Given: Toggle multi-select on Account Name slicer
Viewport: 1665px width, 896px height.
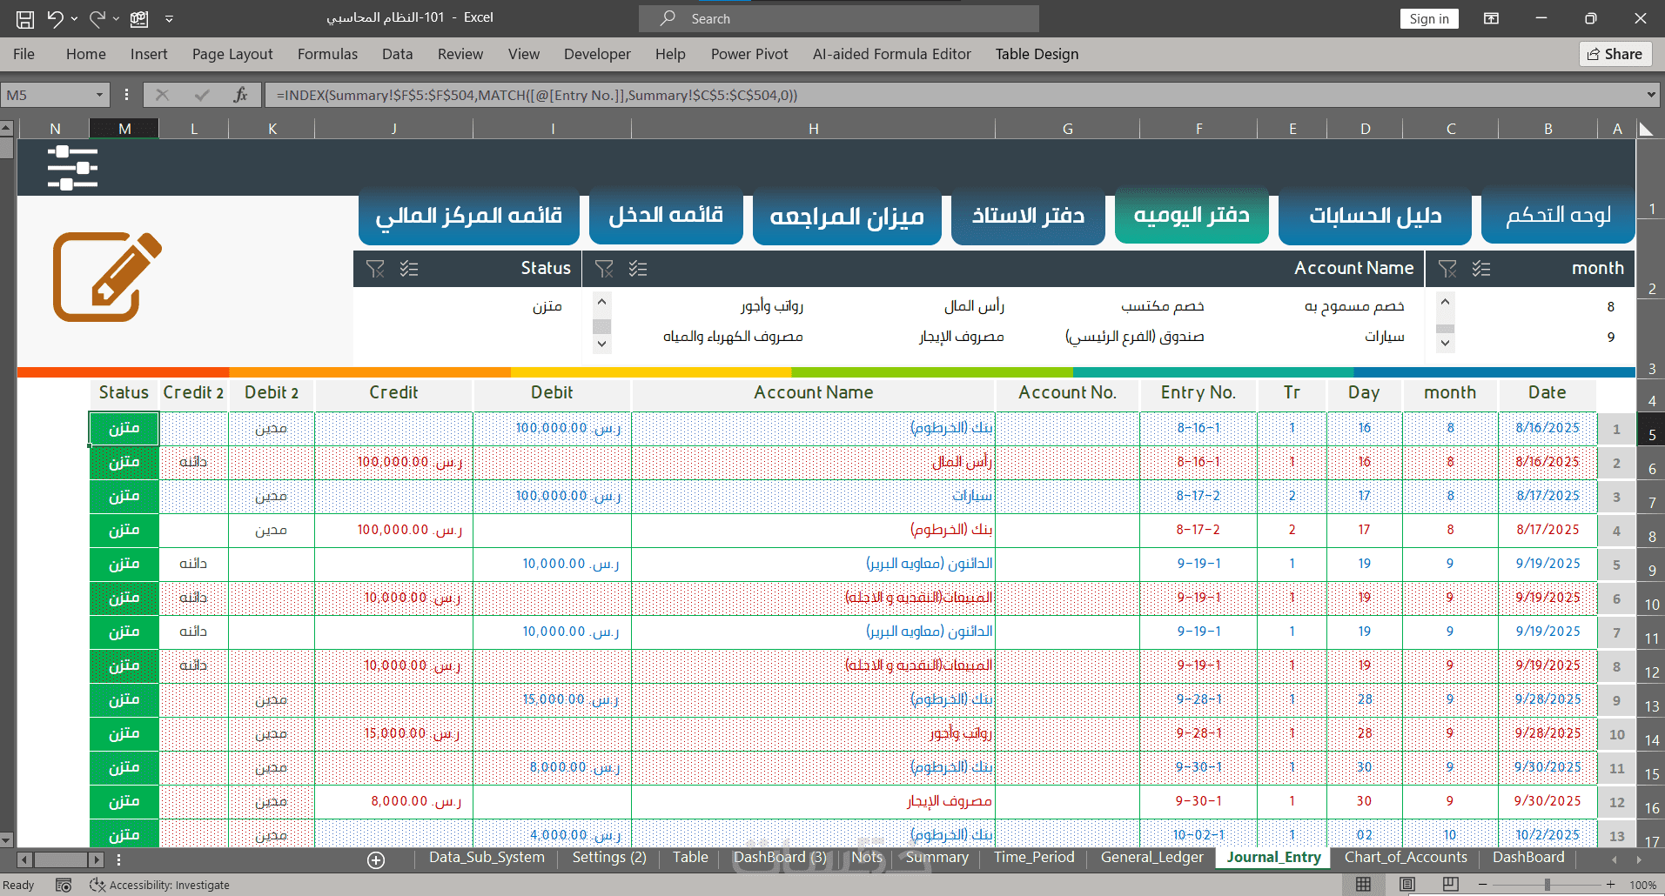Looking at the screenshot, I should coord(638,269).
